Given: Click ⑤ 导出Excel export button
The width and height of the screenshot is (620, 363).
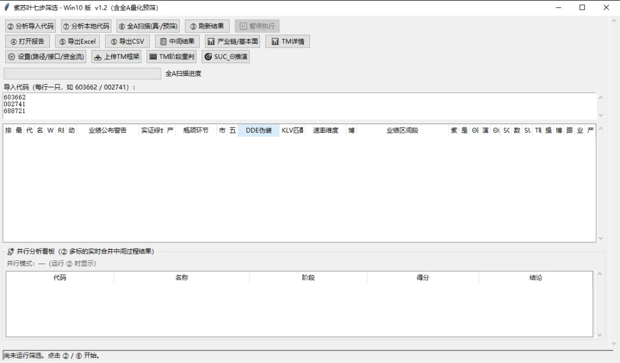Looking at the screenshot, I should click(x=77, y=41).
